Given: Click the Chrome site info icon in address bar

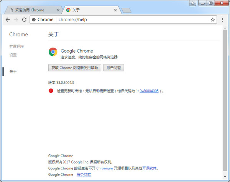Looking at the screenshot, I should 34,20.
